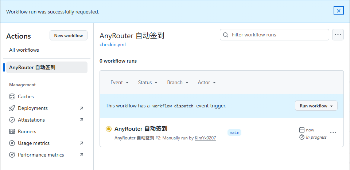
Task: Open the three-dot menu beside filter box
Action: point(338,35)
